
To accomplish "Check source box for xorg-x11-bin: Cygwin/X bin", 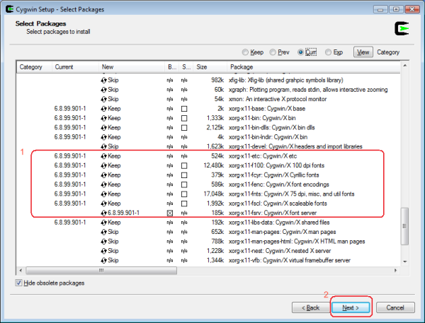I will (184, 118).
